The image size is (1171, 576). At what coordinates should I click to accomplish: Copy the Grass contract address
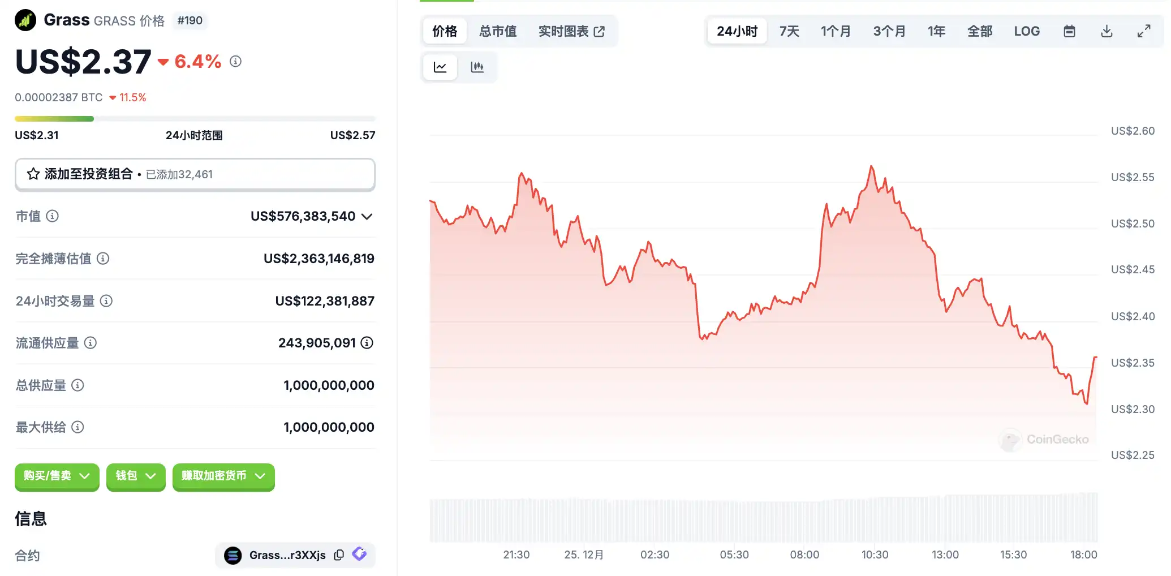[x=339, y=555]
